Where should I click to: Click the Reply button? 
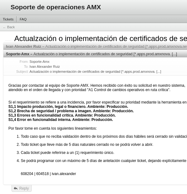click(21, 188)
